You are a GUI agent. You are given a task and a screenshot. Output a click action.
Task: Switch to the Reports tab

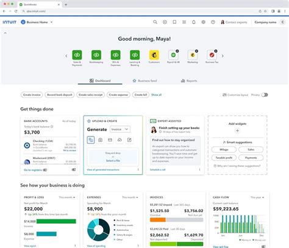pos(189,80)
